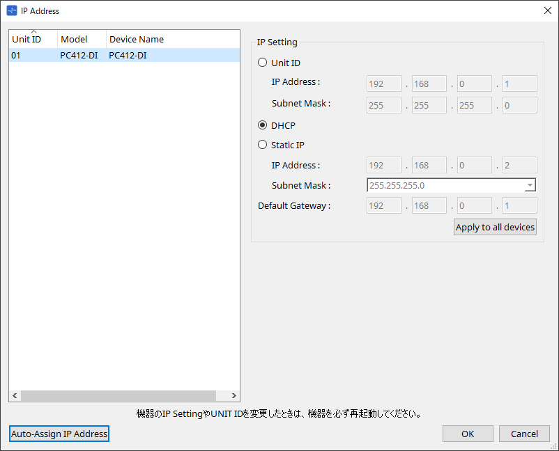Click the second Default Gateway octet showing 168
Viewport: 559px width, 451px height.
coord(429,205)
